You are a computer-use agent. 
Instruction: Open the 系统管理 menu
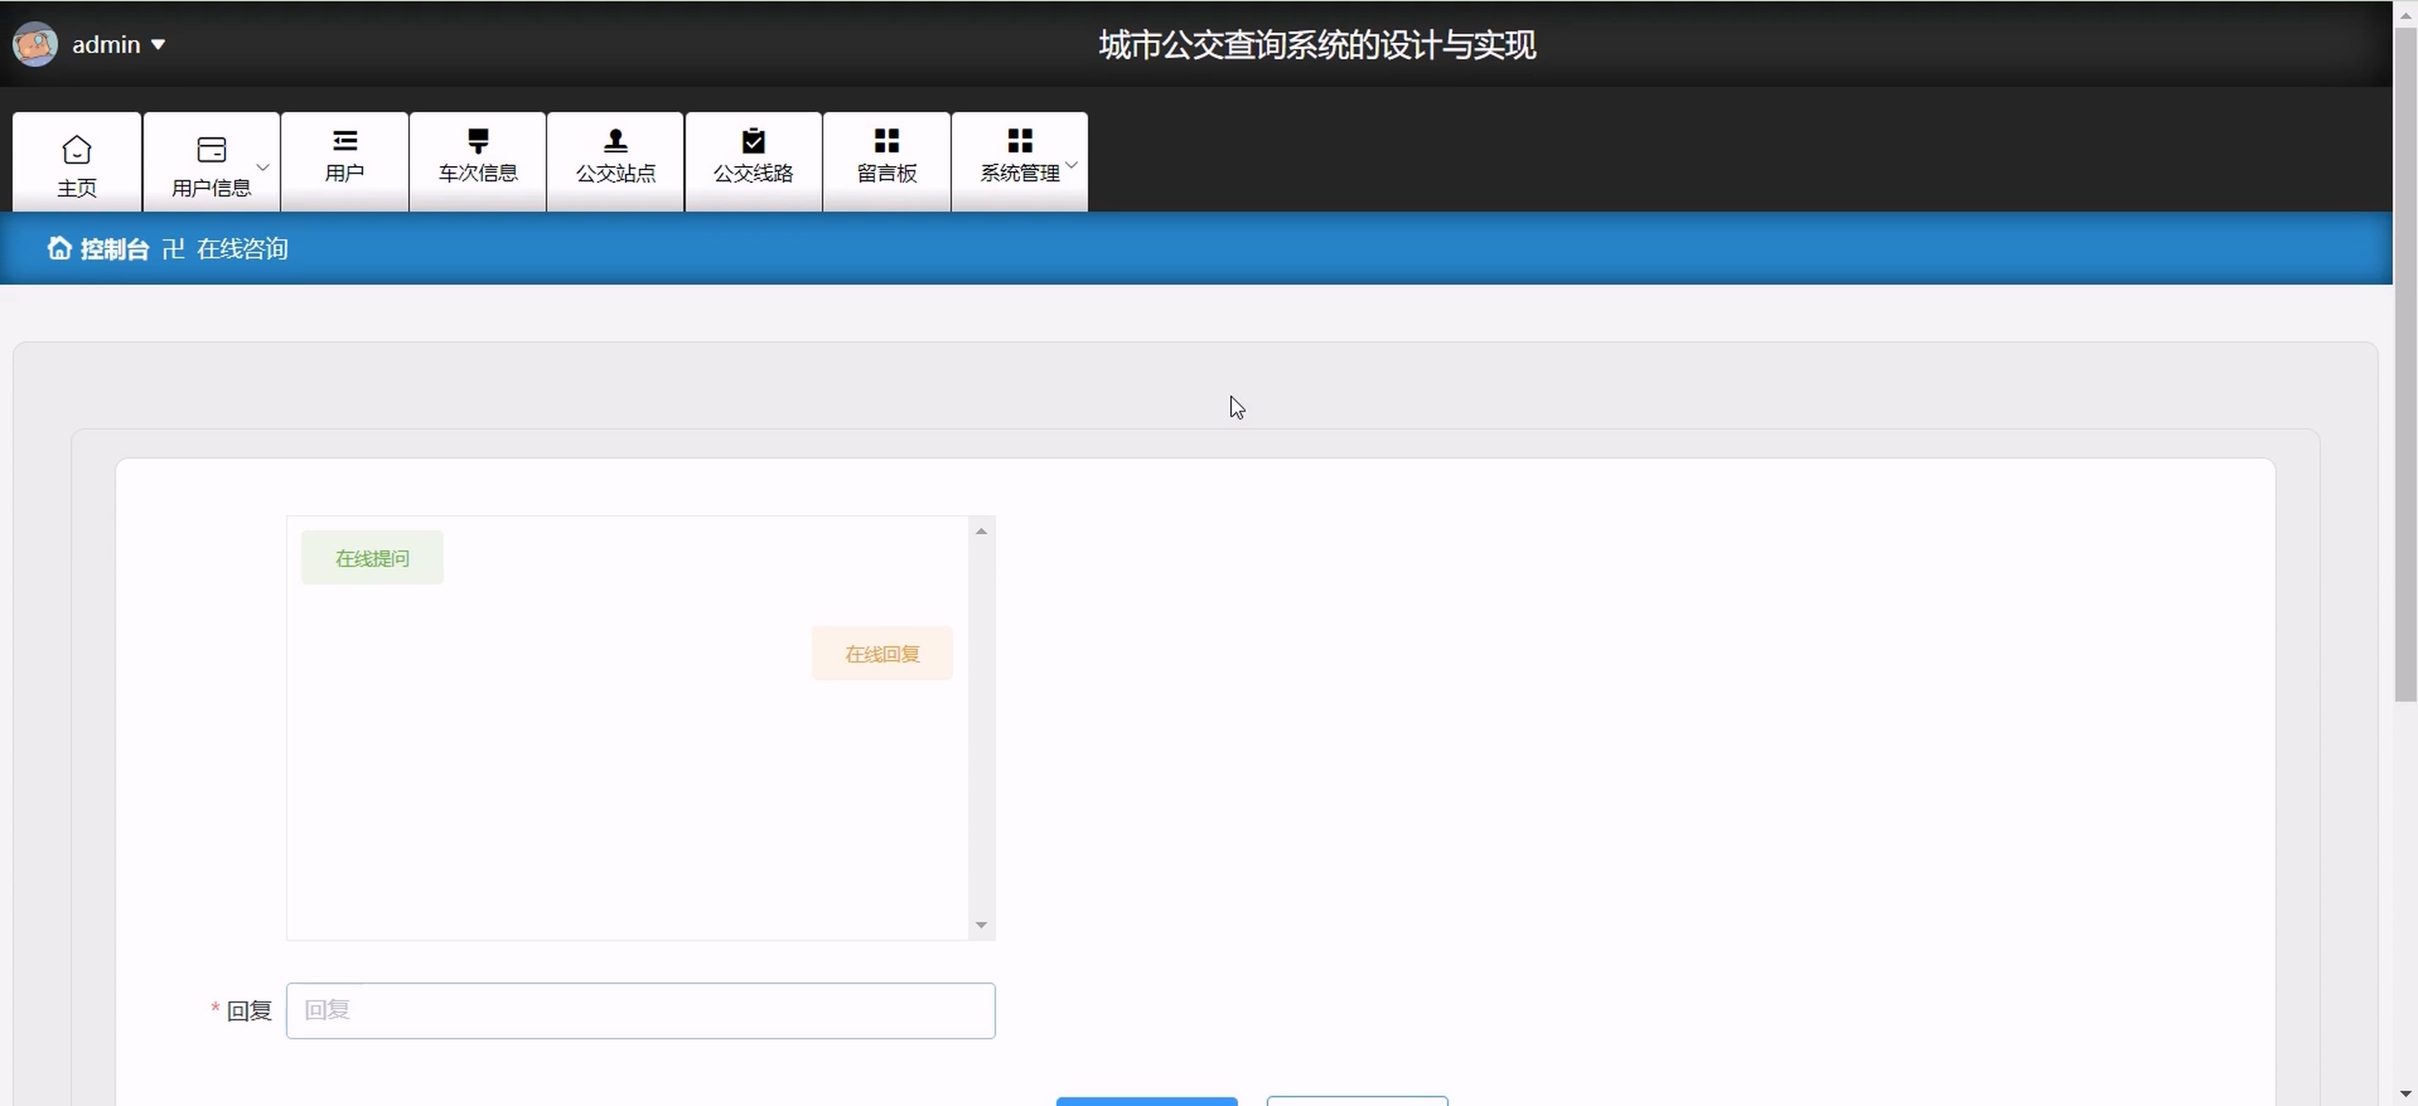[x=1020, y=163]
